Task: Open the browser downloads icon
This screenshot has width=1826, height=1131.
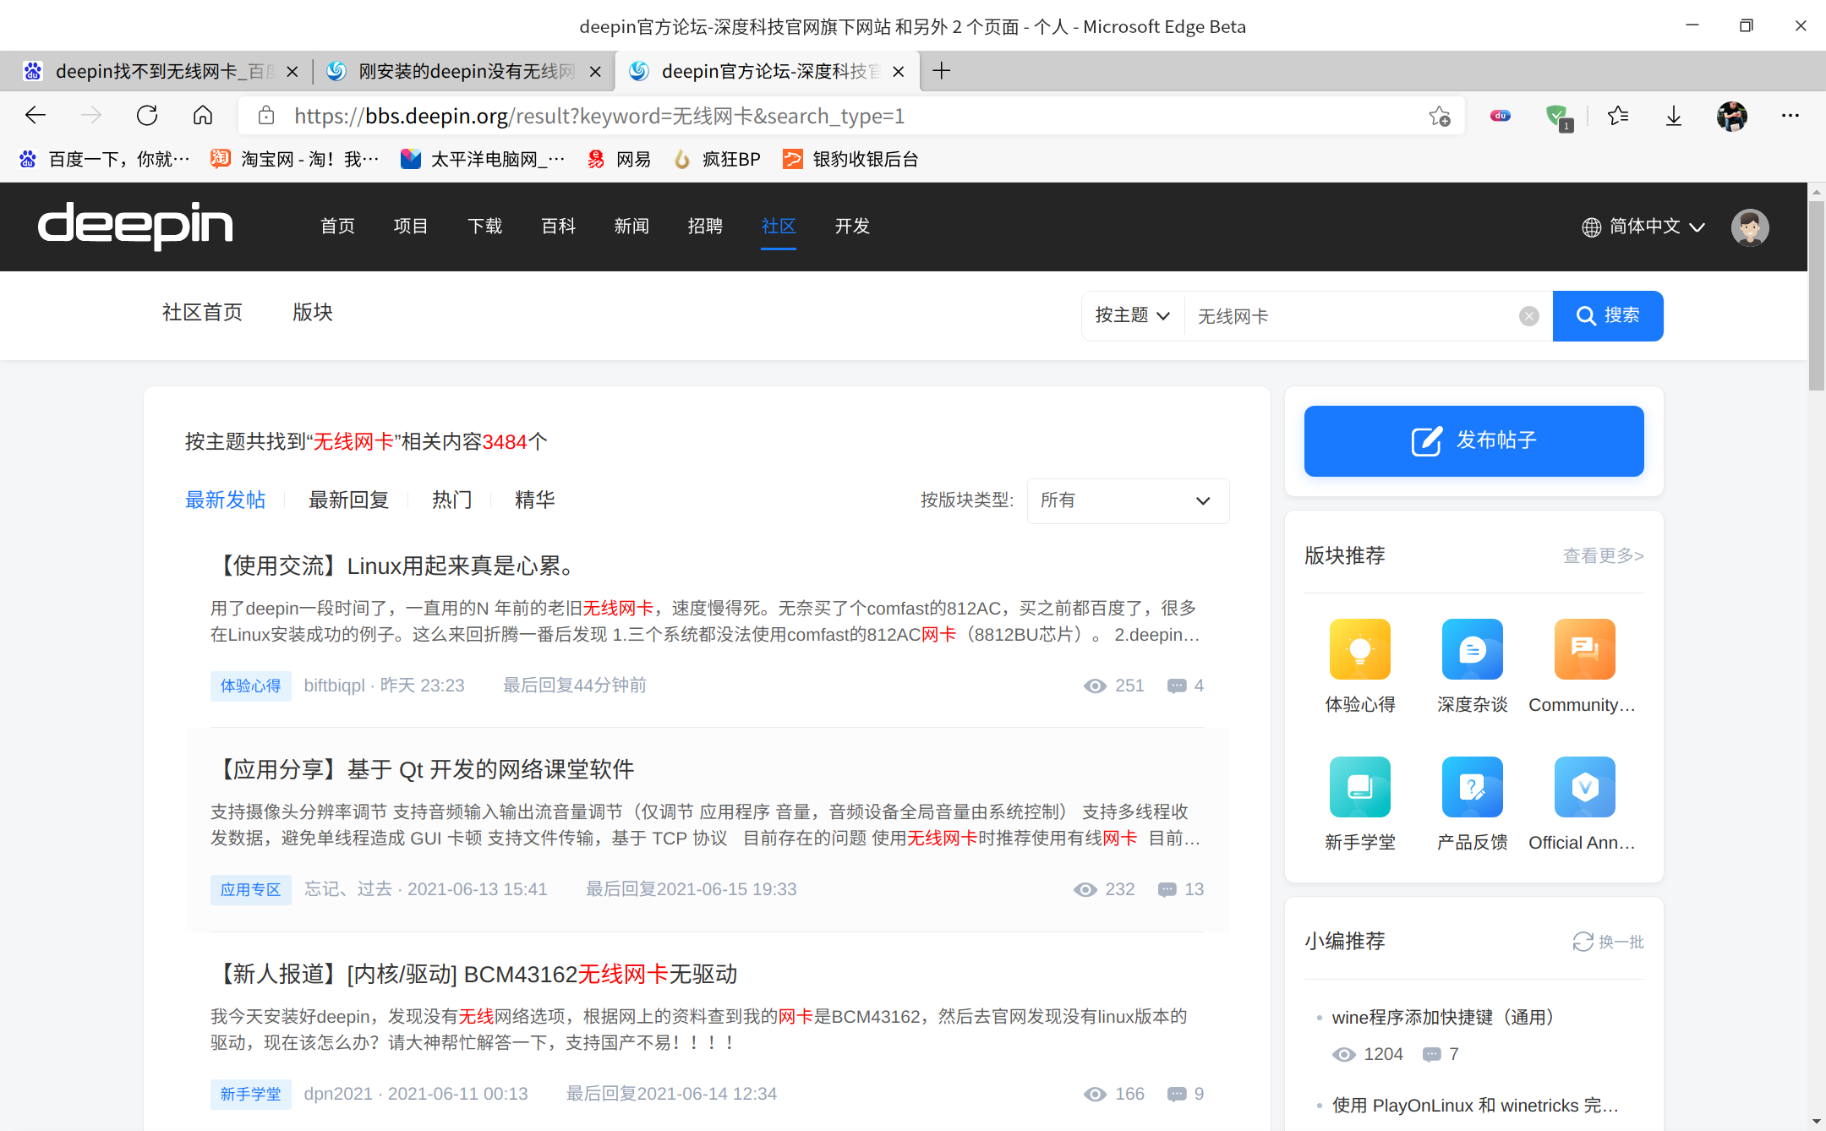Action: click(1673, 116)
